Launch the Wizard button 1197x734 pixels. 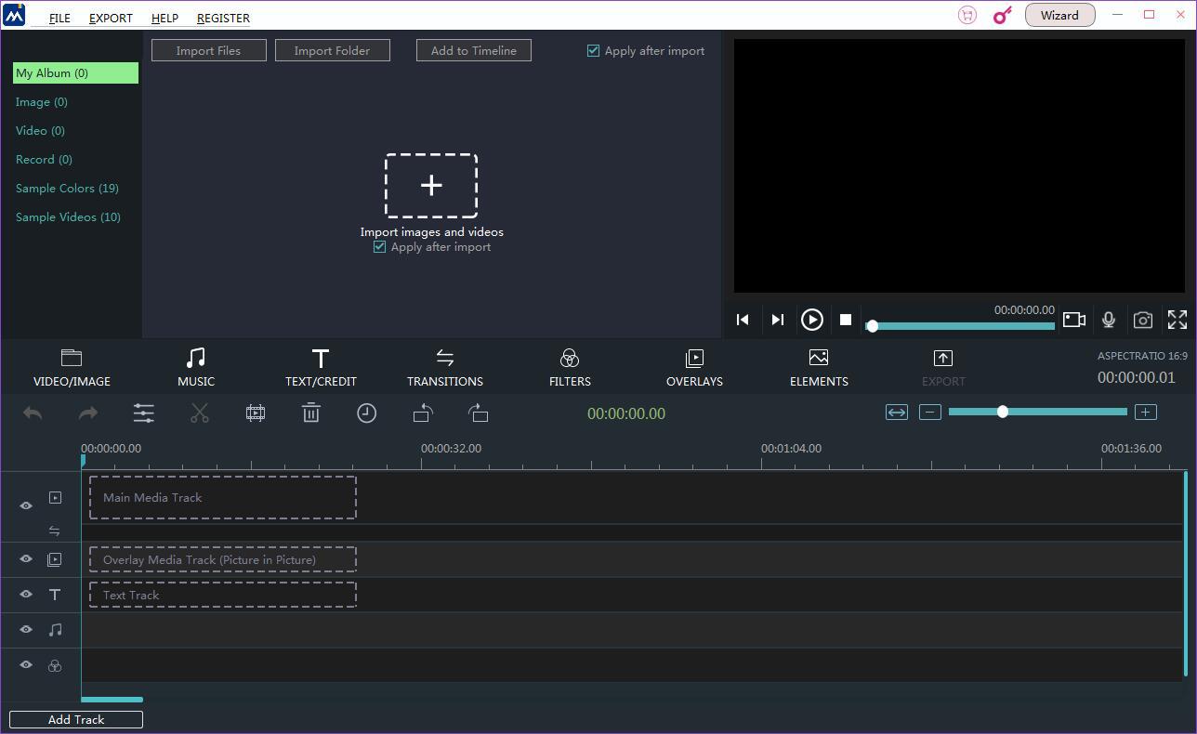[x=1059, y=15]
